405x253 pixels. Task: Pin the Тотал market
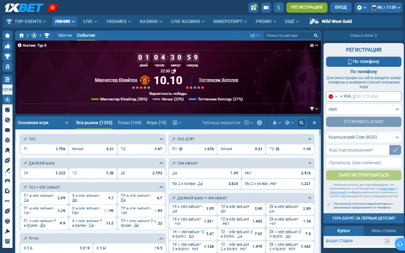click(25, 238)
